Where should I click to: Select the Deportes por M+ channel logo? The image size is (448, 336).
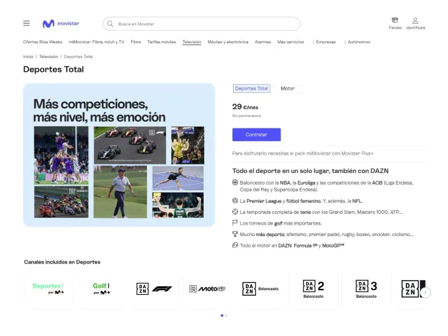[x=48, y=288]
